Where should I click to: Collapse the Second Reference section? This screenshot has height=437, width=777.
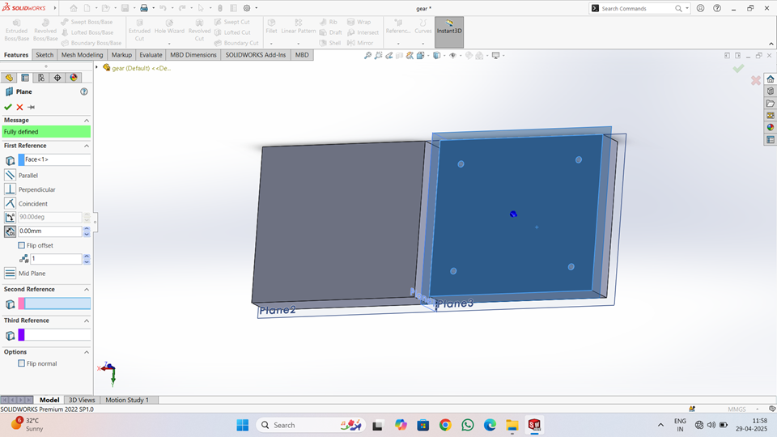pos(87,290)
